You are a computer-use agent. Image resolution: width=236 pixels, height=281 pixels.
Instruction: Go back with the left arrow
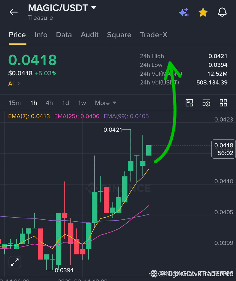pyautogui.click(x=14, y=12)
